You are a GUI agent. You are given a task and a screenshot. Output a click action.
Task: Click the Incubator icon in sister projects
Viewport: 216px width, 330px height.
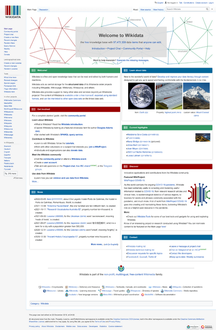point(67,295)
